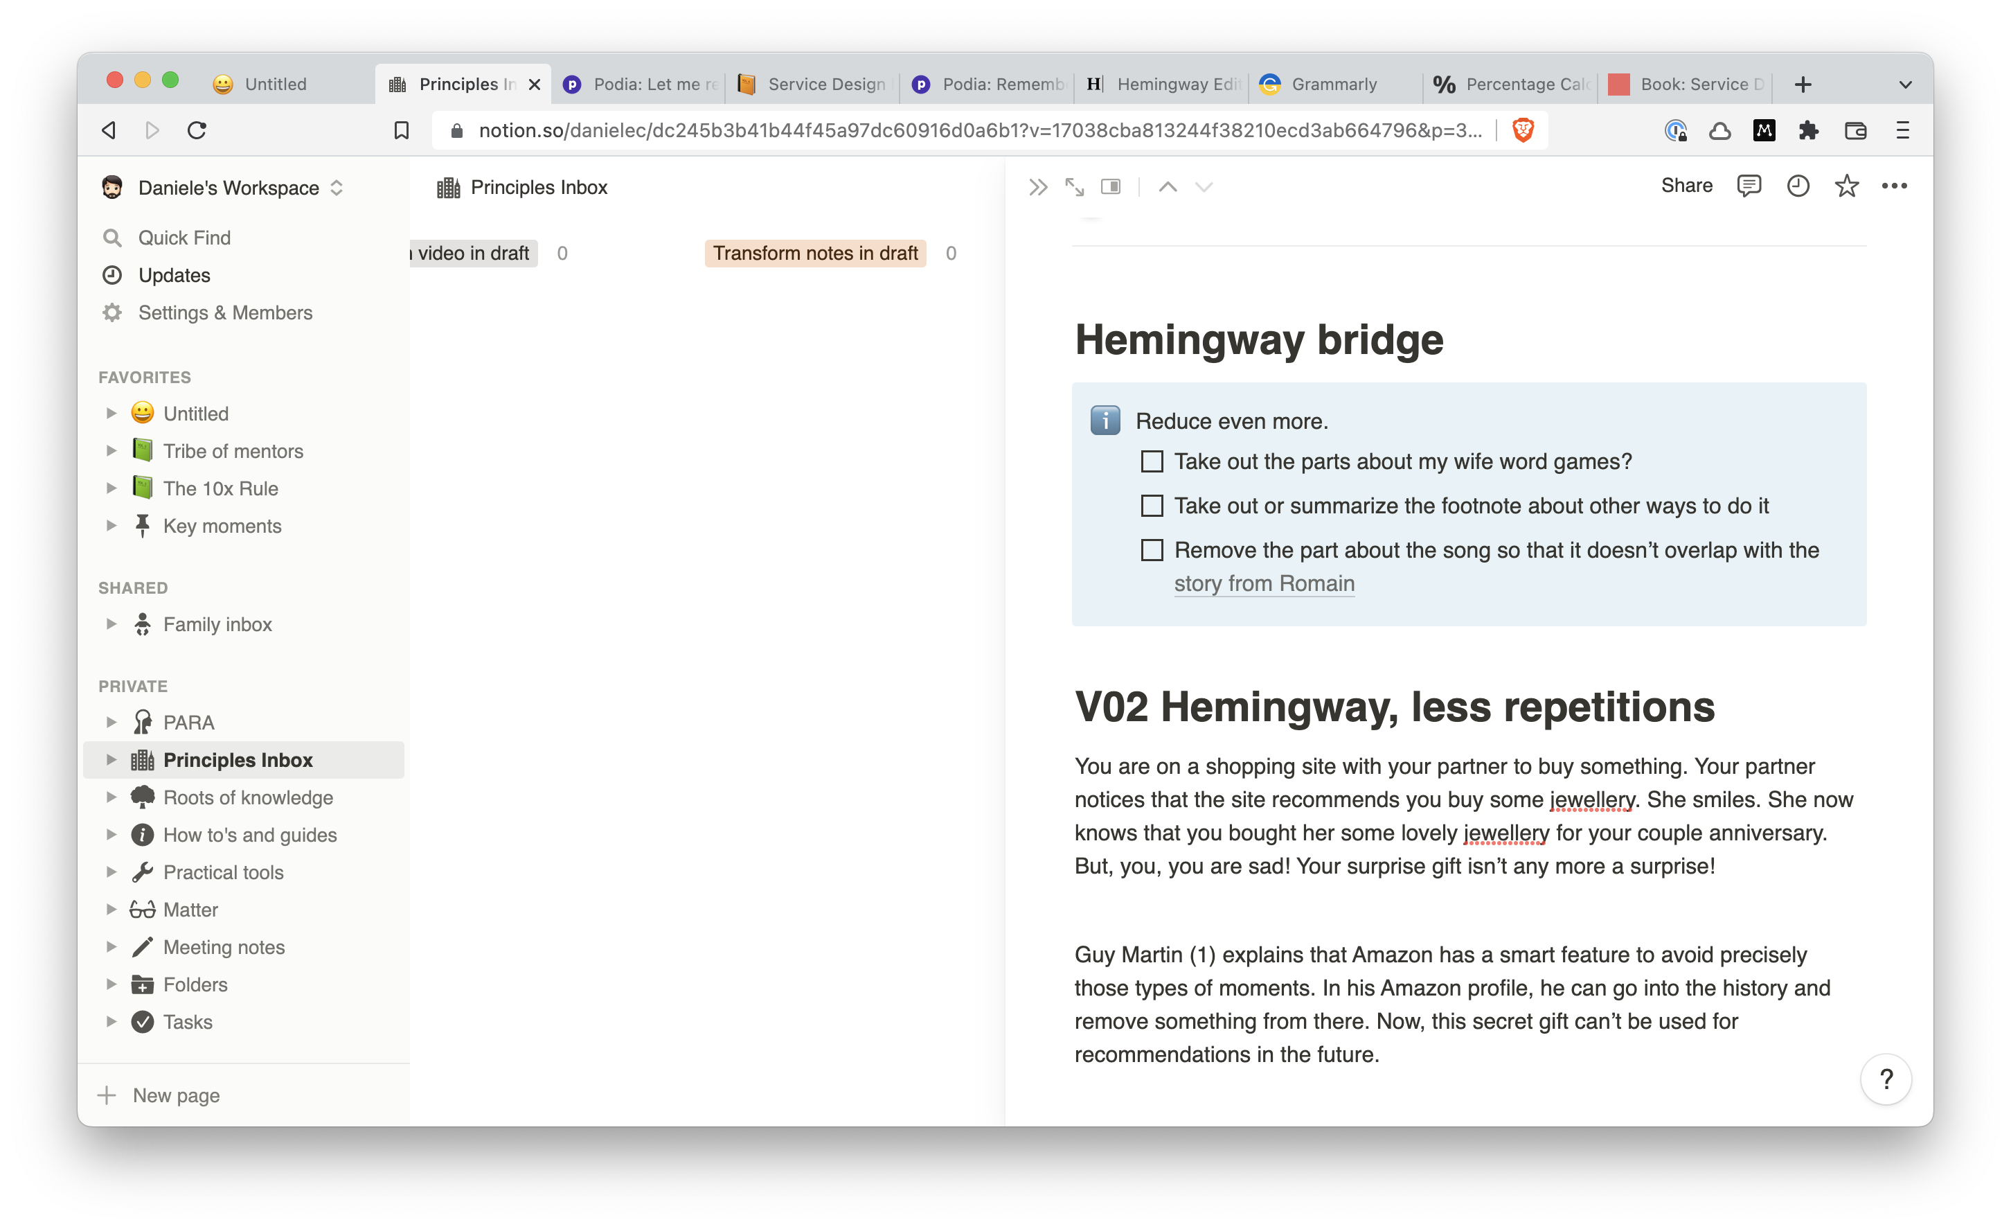2011x1229 pixels.
Task: Favorite this page with star icon
Action: (x=1846, y=186)
